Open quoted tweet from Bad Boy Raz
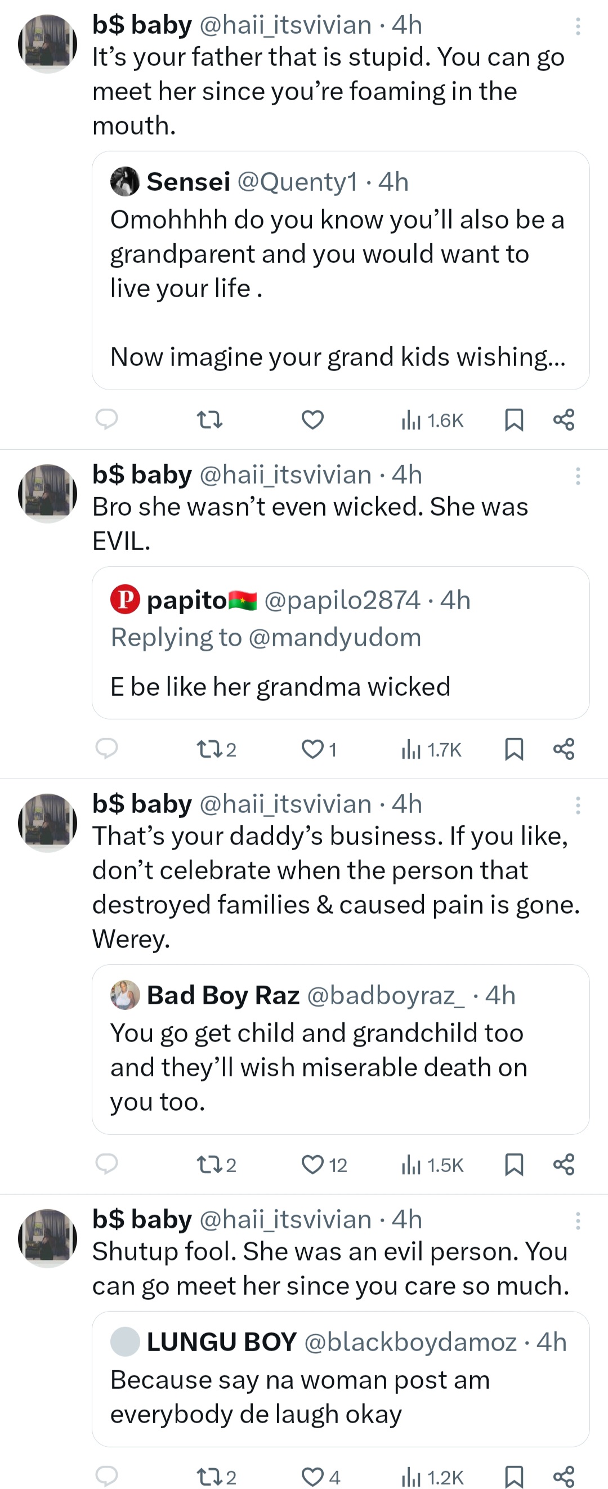Viewport: 608px width, 1489px height. [341, 1049]
